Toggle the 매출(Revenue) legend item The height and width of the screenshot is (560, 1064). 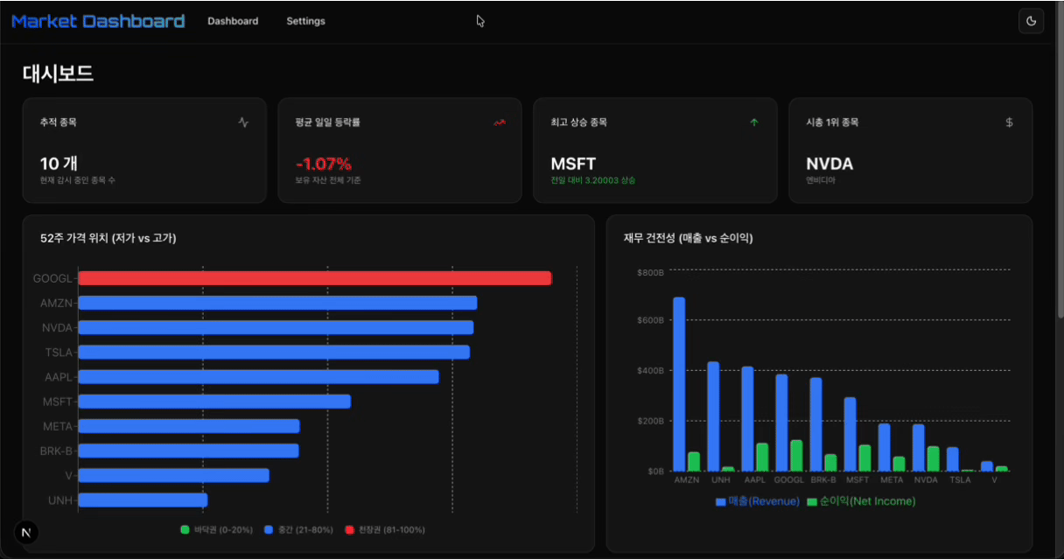point(758,501)
